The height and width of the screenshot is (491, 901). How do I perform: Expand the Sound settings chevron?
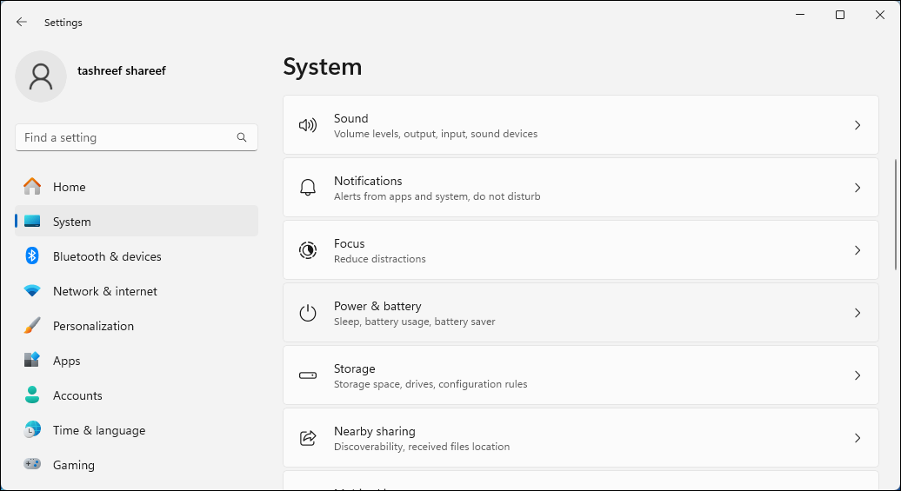click(x=857, y=125)
